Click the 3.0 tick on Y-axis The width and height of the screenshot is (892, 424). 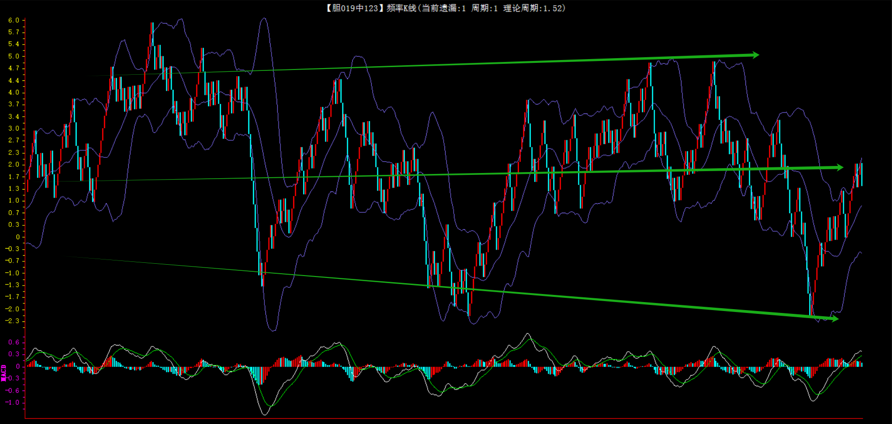(14, 129)
